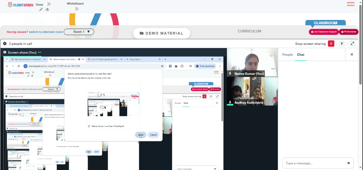Viewport: 363px width, 170px height.
Task: Click Allow in the tab sharing dialog
Action: 140,135
